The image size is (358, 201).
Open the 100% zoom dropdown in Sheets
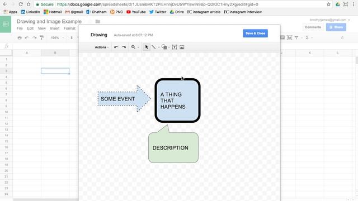[57, 37]
